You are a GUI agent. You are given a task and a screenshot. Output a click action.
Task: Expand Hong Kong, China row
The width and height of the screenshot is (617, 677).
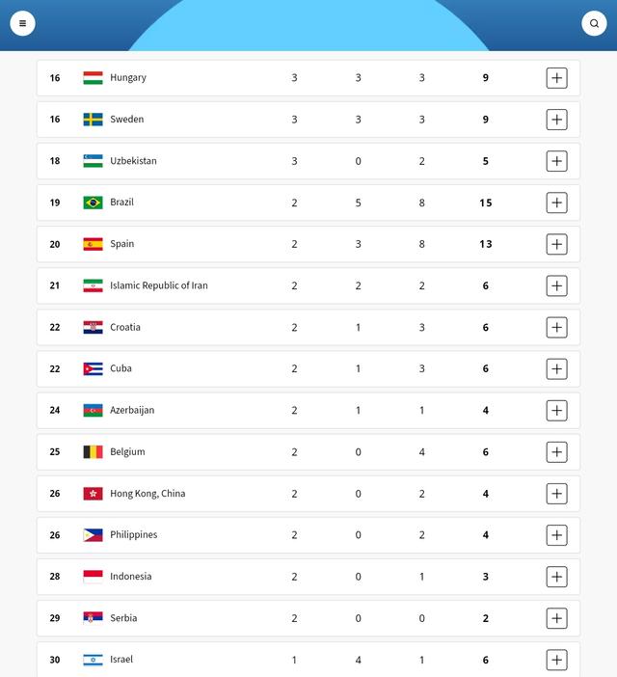click(556, 494)
